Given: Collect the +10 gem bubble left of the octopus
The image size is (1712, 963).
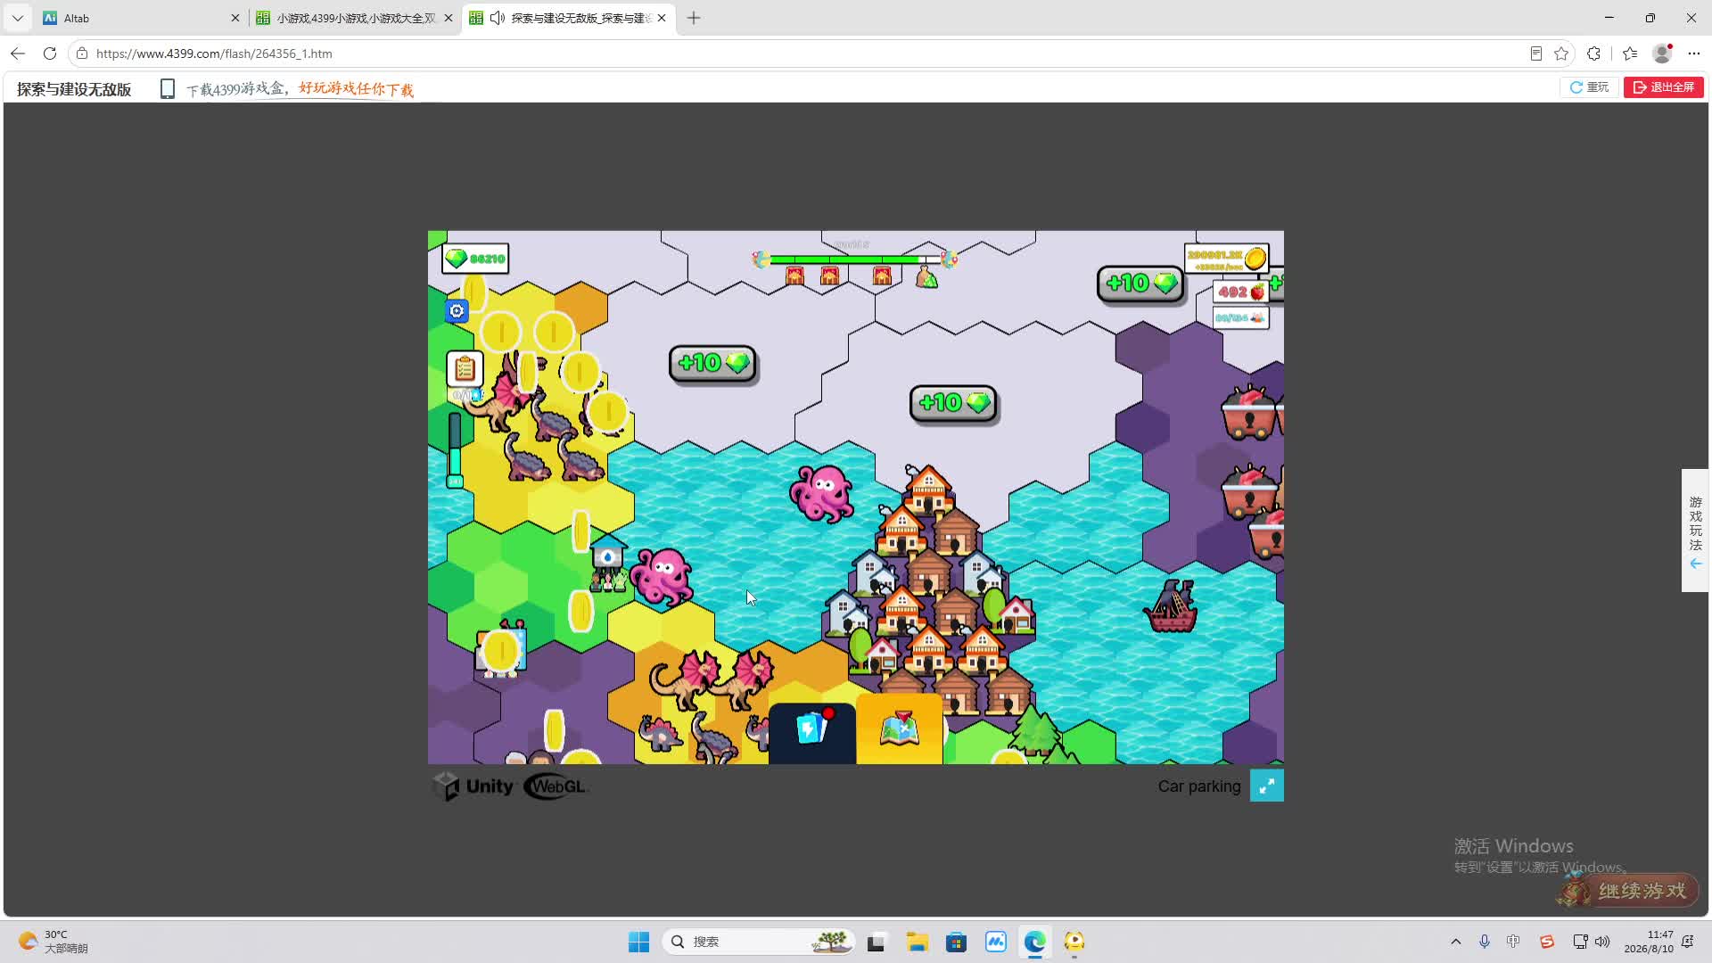Looking at the screenshot, I should (712, 364).
